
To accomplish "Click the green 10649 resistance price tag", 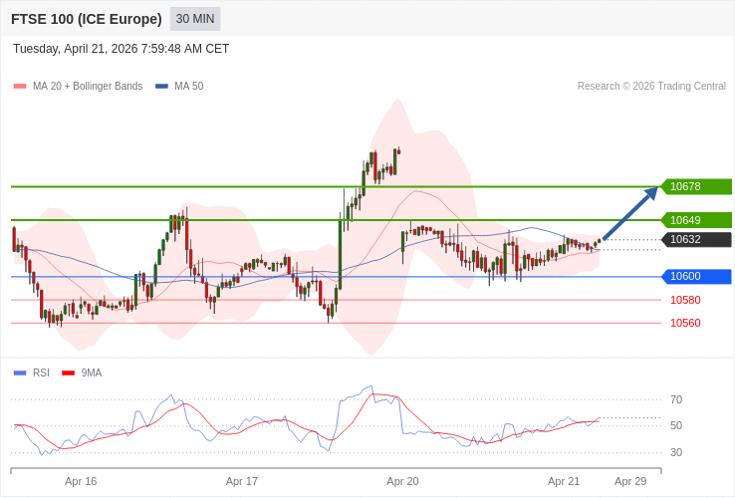I will click(696, 220).
